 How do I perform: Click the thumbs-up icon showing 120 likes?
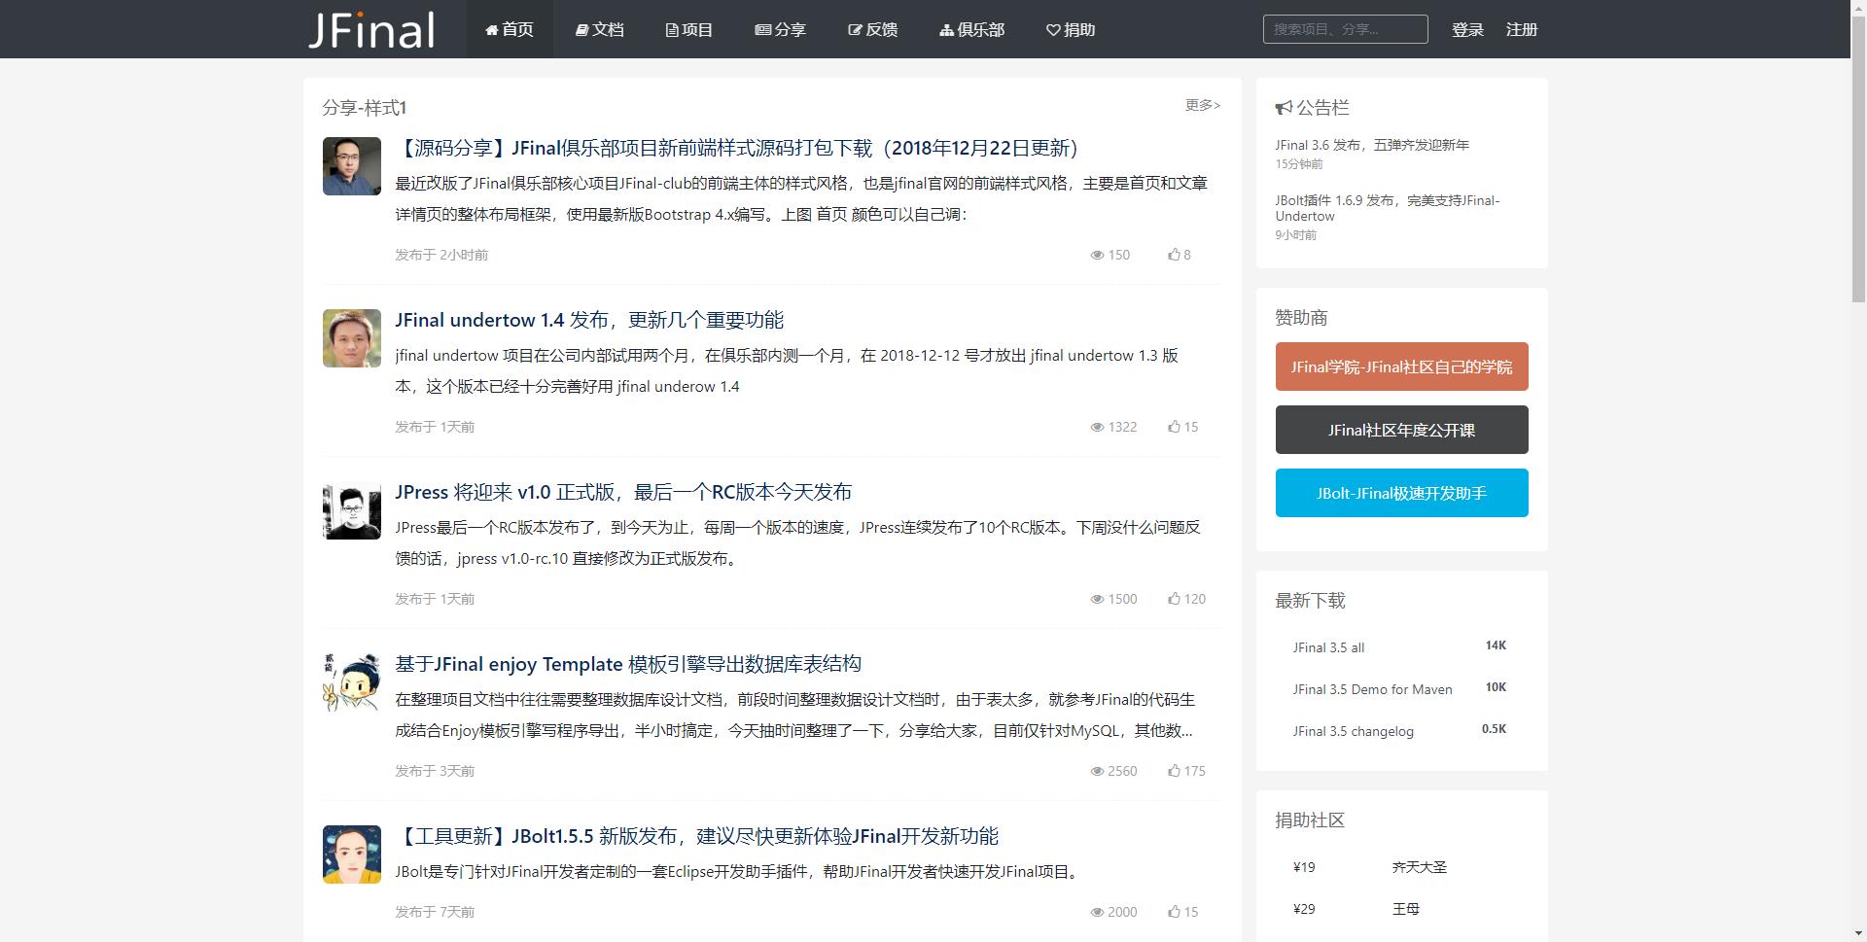pos(1174,599)
